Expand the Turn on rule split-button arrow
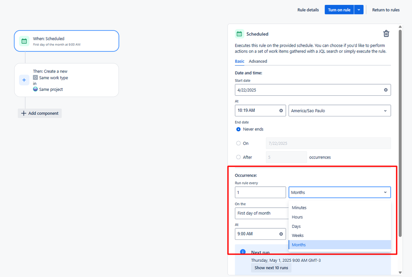Image resolution: width=412 pixels, height=277 pixels. 359,10
